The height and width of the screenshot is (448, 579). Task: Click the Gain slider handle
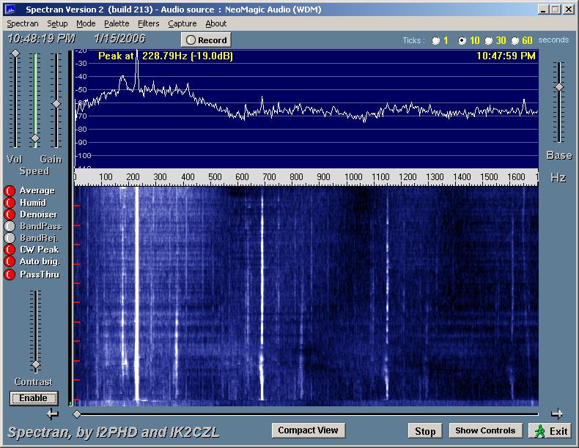56,104
